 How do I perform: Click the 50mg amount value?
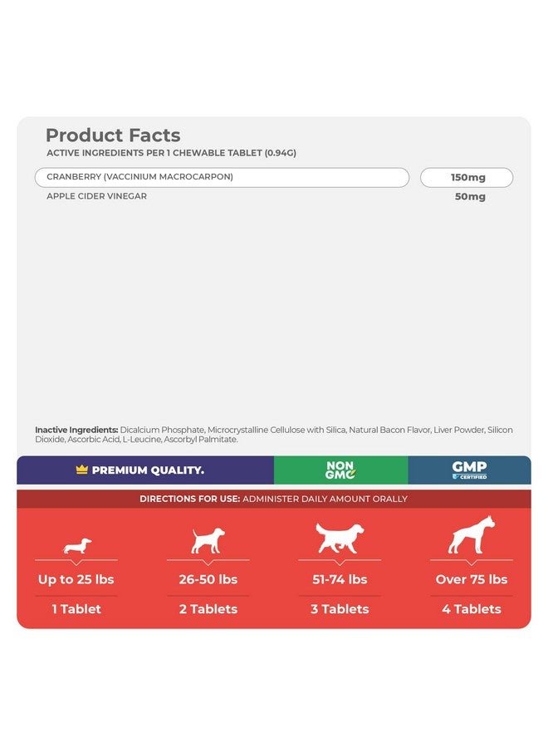(470, 196)
